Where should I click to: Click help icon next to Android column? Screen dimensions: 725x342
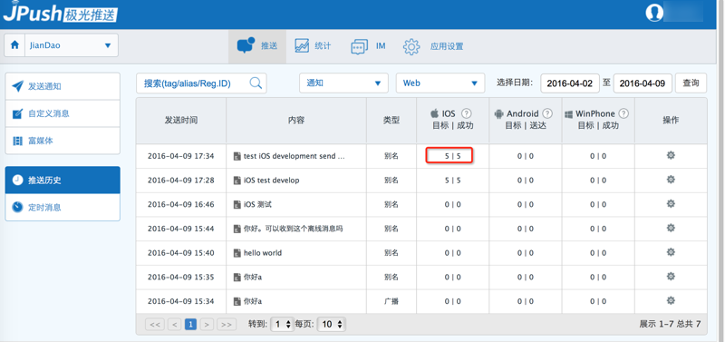[547, 113]
